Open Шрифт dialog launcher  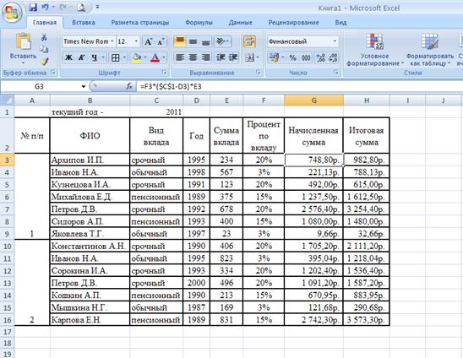(x=165, y=73)
